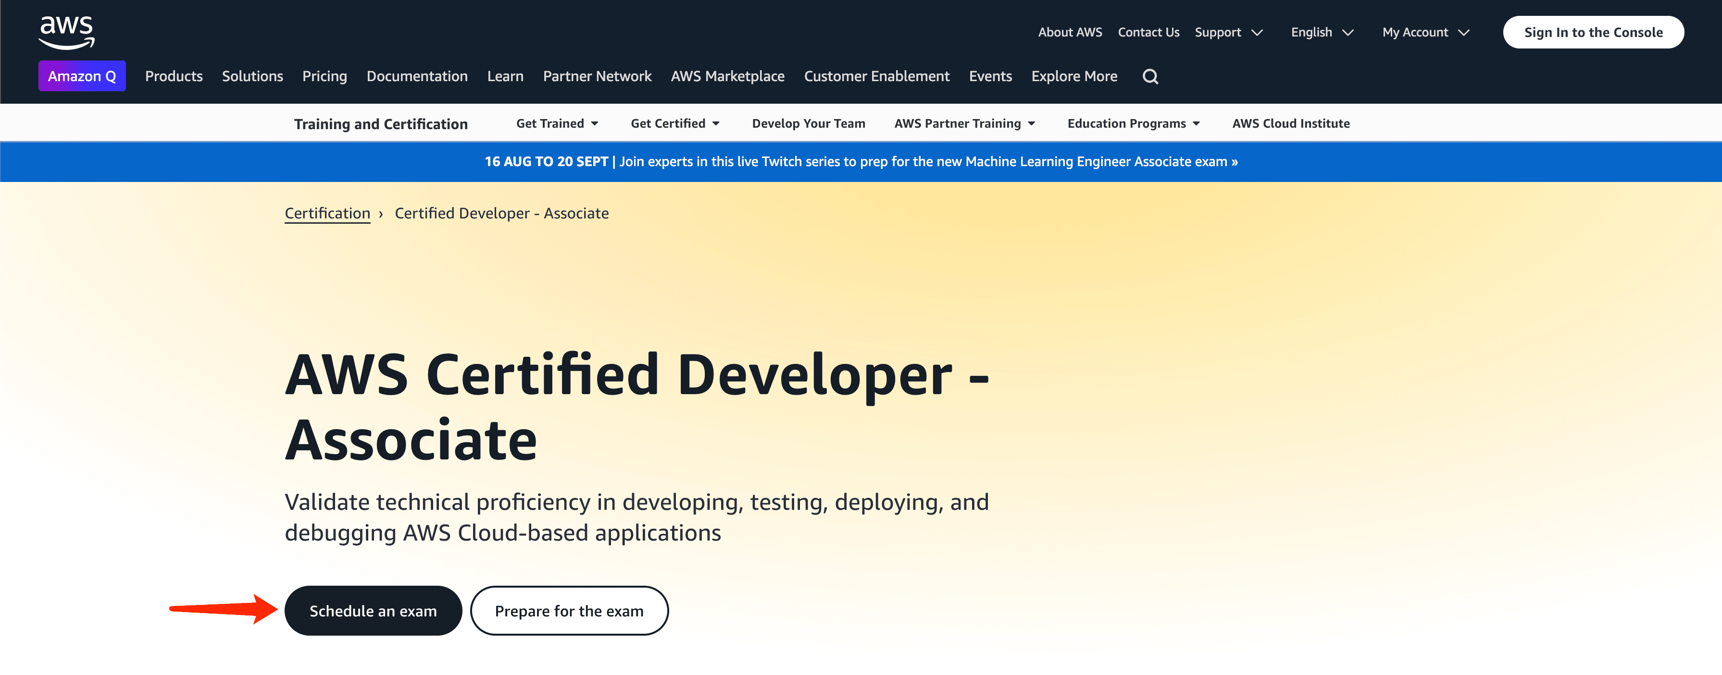Expand Education Programs menu
Image resolution: width=1722 pixels, height=675 pixels.
coord(1133,123)
